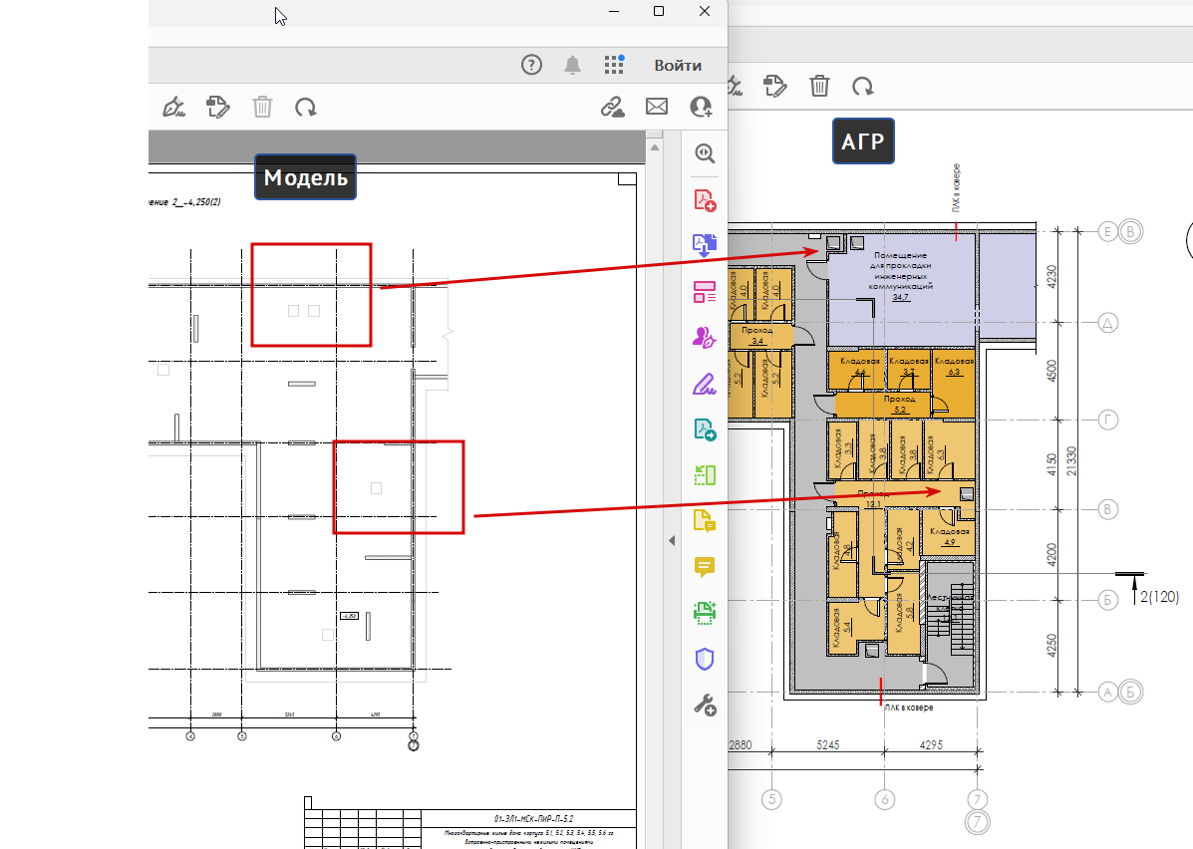Select the Fill & Sign purple pen tool
Viewport: 1193px width, 849px height.
click(705, 385)
